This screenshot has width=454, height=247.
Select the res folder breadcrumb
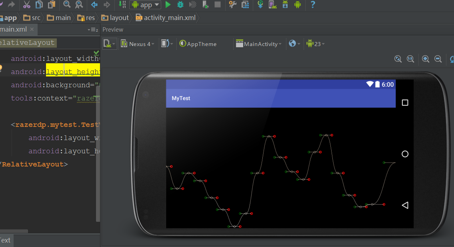[x=86, y=18]
